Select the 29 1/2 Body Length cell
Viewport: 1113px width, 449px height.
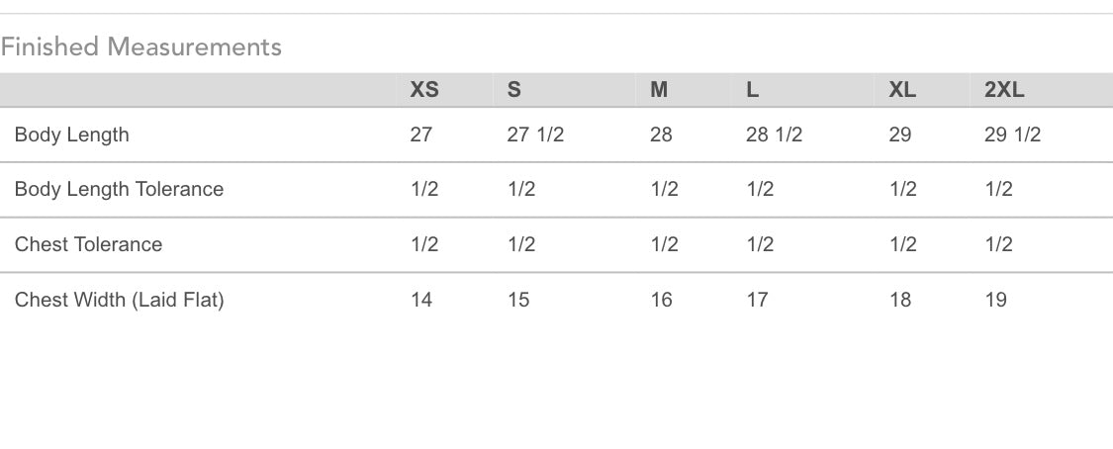[1013, 135]
